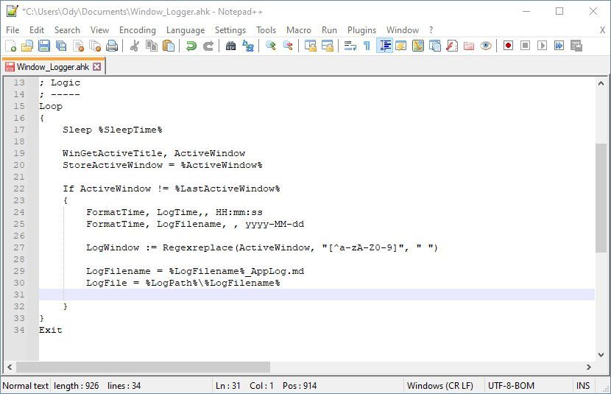Click the Save Recorded Macro icon
The height and width of the screenshot is (394, 611).
point(576,46)
